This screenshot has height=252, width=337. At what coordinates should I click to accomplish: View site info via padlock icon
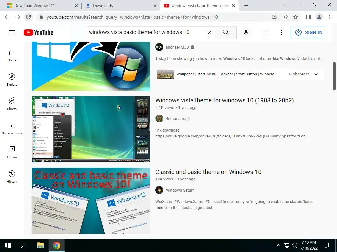41,17
